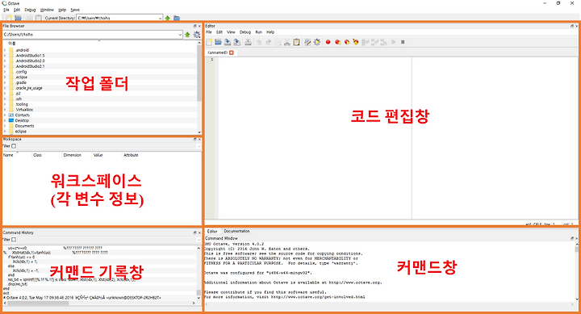Viewport: 581px width, 314px height.
Task: Click debug Continue play icon in Editor
Action: (x=394, y=42)
